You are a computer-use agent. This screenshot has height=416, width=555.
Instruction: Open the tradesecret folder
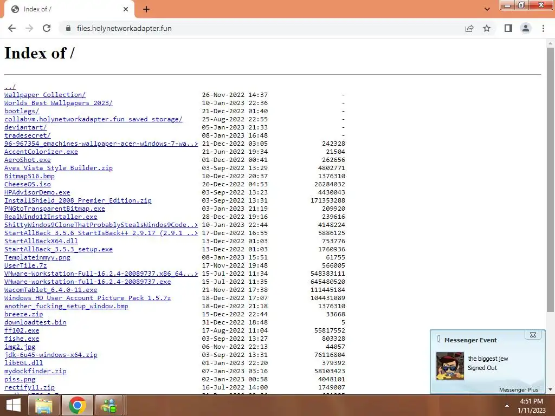[x=28, y=135]
